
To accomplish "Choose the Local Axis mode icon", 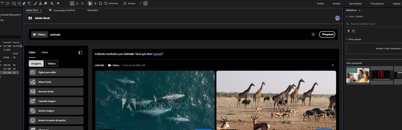I will tap(72, 4).
